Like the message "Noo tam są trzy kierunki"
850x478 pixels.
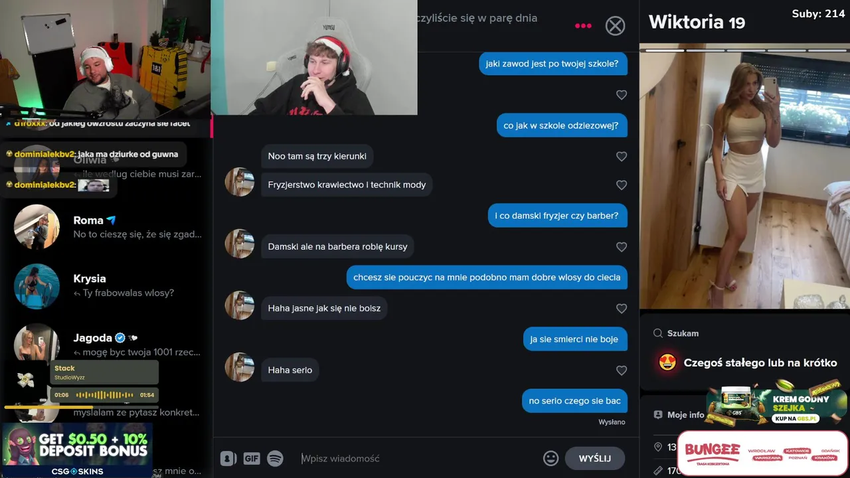(622, 157)
